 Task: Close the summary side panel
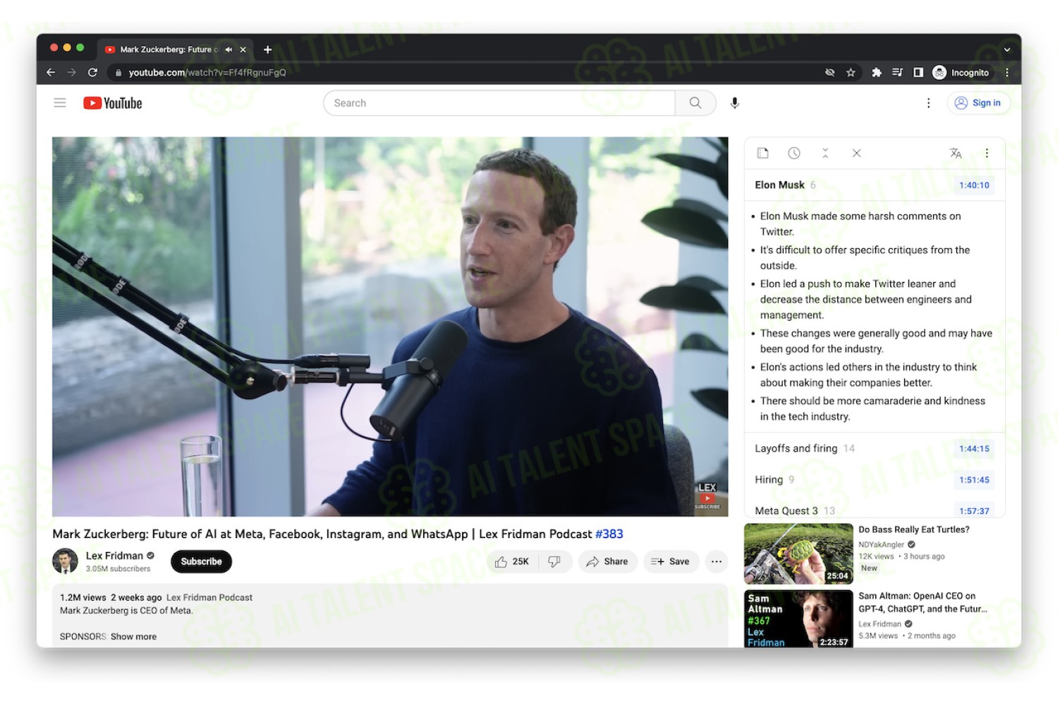[856, 153]
